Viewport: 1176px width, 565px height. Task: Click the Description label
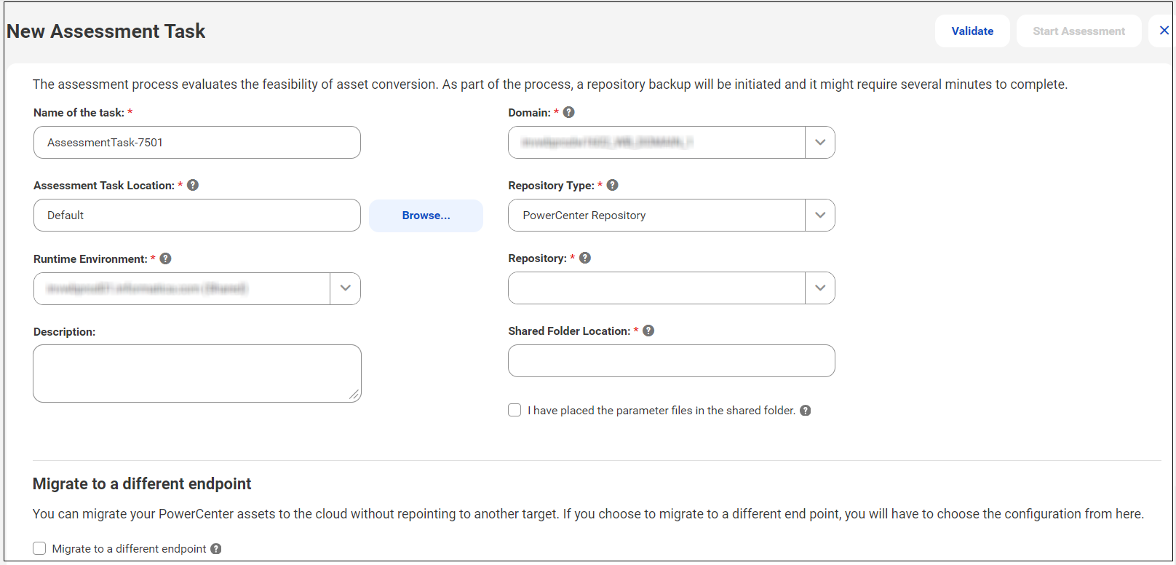click(64, 332)
